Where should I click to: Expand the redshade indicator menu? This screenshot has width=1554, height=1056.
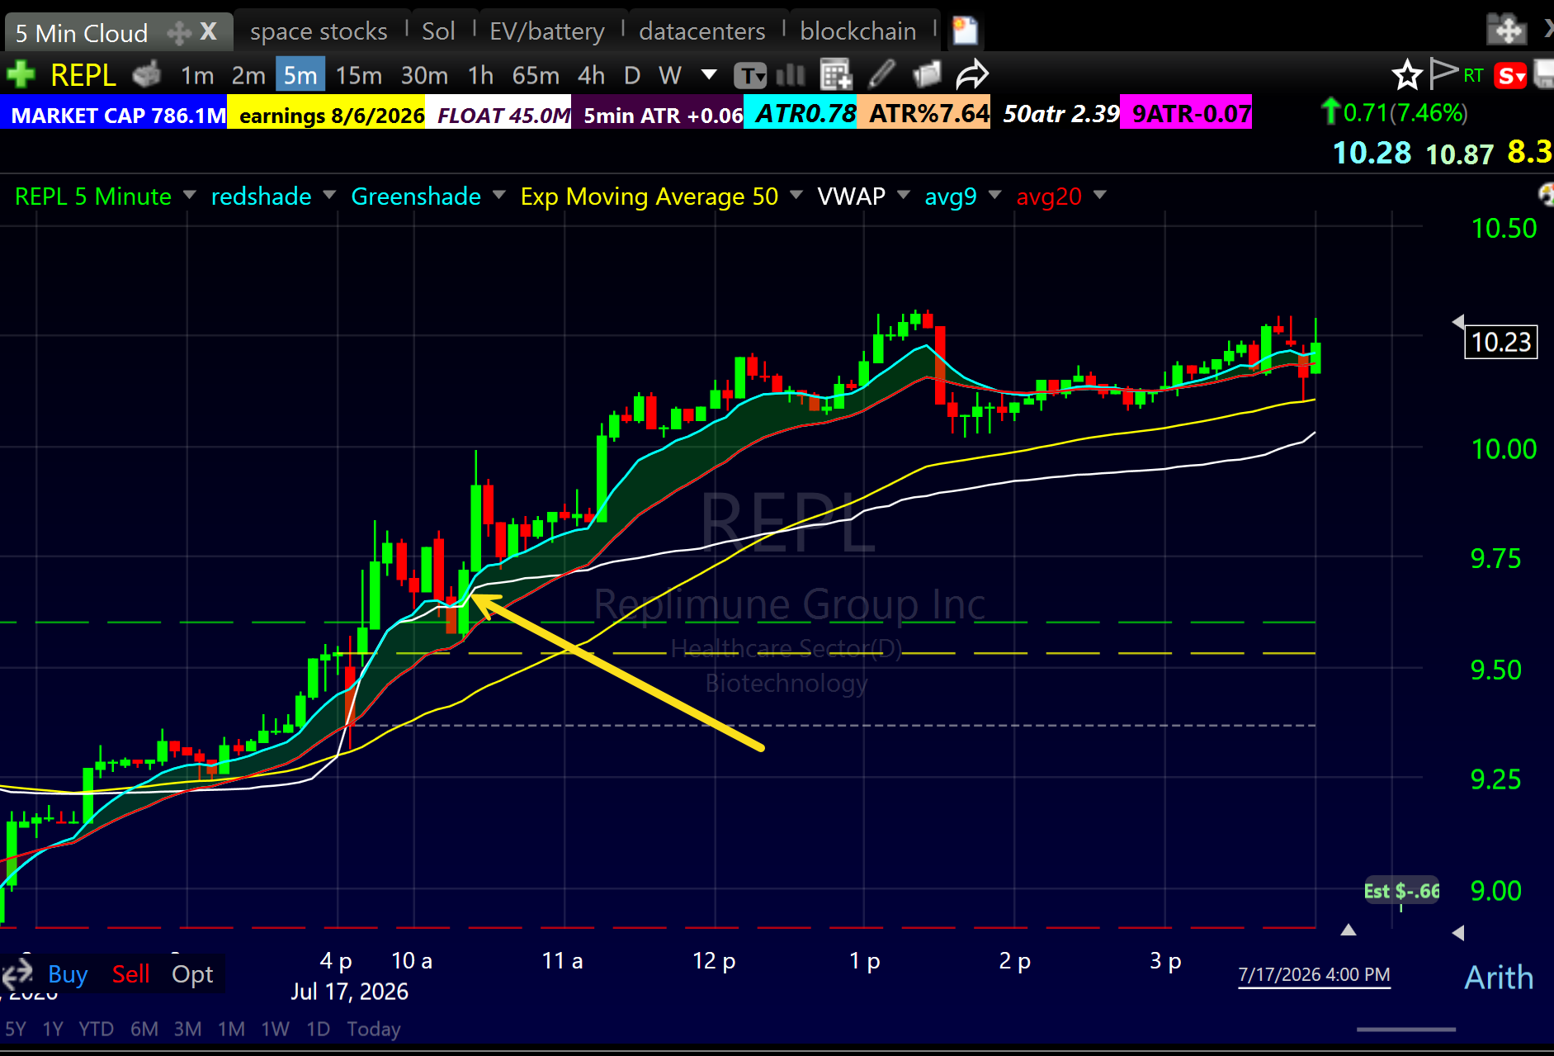[329, 196]
